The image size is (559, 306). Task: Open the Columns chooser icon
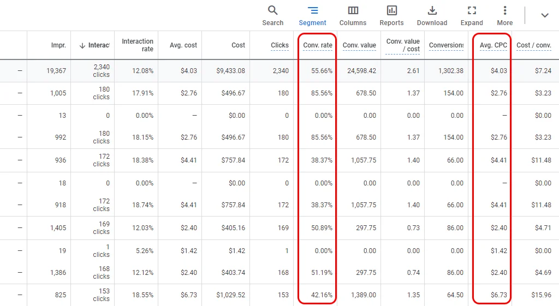click(x=353, y=11)
